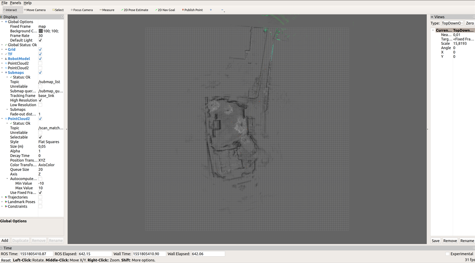Uncheck High Resolution under Submaps
Screen dimensions: 475x263
click(40, 100)
